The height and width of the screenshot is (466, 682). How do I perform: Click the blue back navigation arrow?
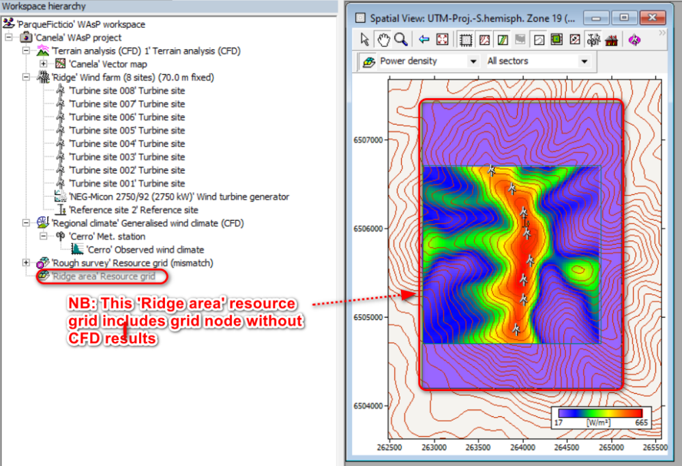pyautogui.click(x=425, y=39)
